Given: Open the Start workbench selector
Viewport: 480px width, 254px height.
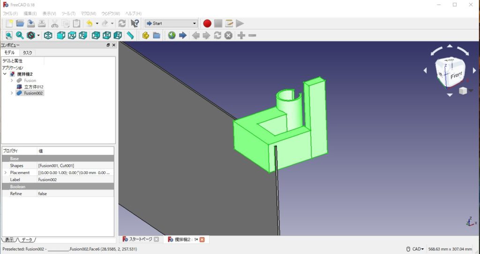Looking at the screenshot, I should (171, 23).
